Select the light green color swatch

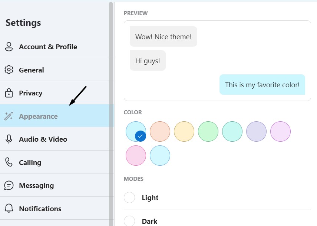pos(208,132)
